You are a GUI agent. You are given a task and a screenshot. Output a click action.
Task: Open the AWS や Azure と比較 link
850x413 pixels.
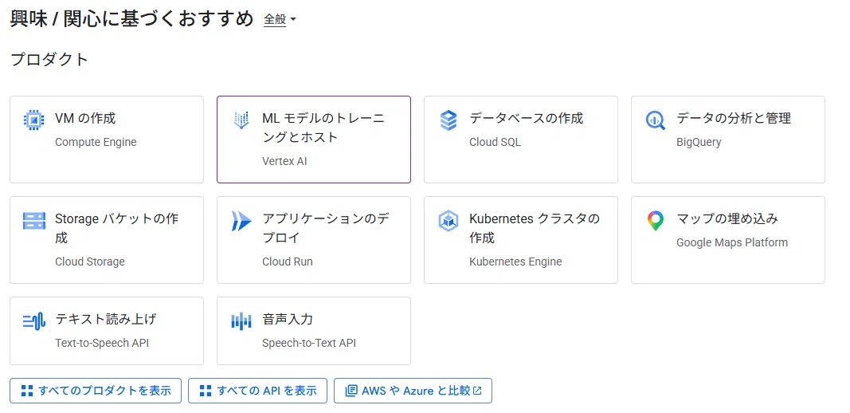click(x=413, y=391)
